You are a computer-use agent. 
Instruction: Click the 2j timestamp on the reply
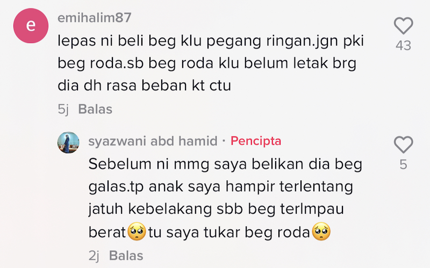[94, 256]
